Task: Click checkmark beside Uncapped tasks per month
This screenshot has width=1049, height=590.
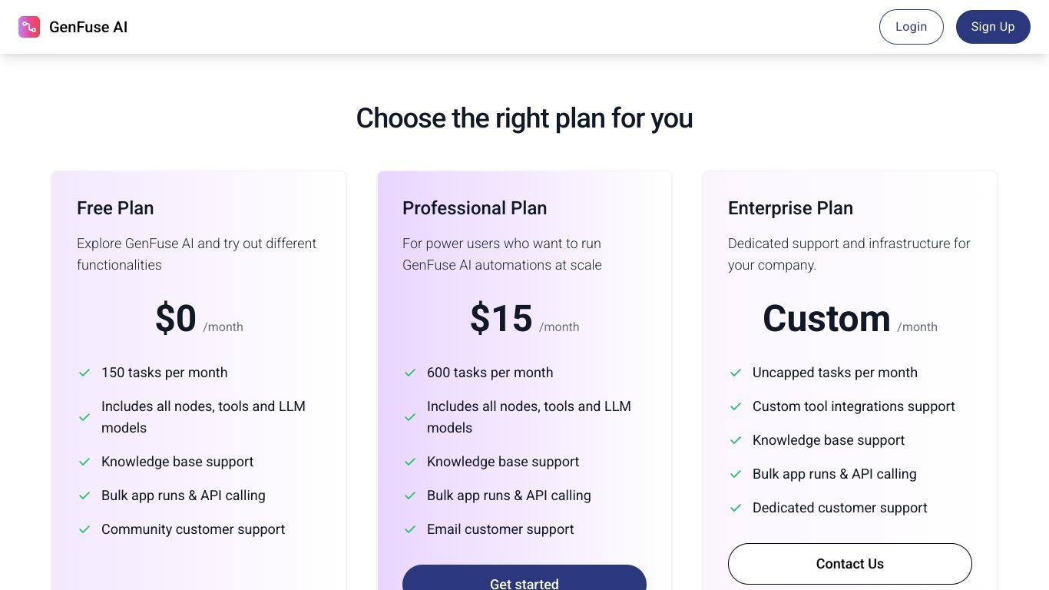Action: (x=736, y=373)
